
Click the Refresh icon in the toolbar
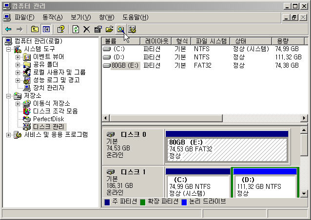point(76,29)
